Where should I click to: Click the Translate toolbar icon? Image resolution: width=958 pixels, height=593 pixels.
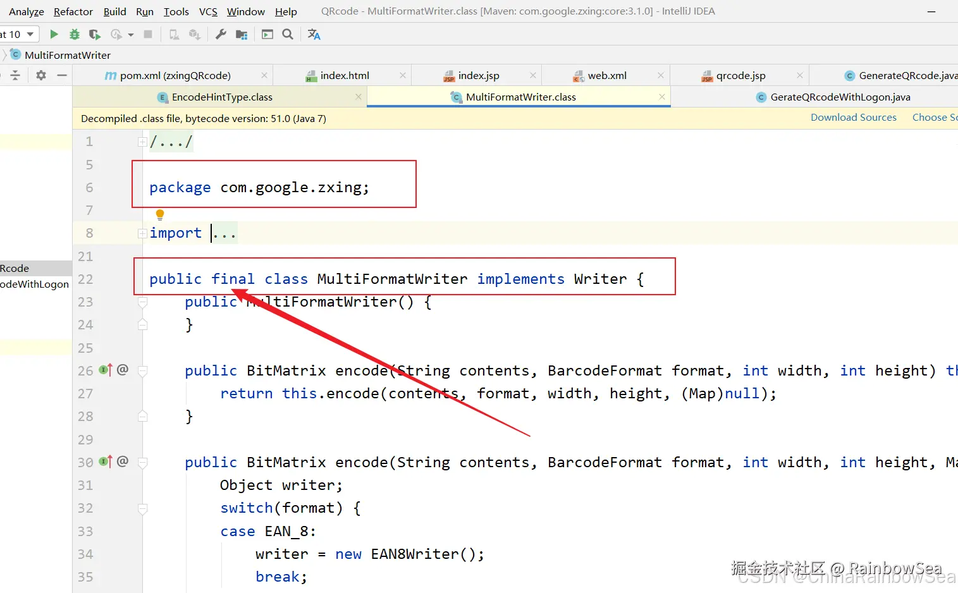[x=314, y=34]
